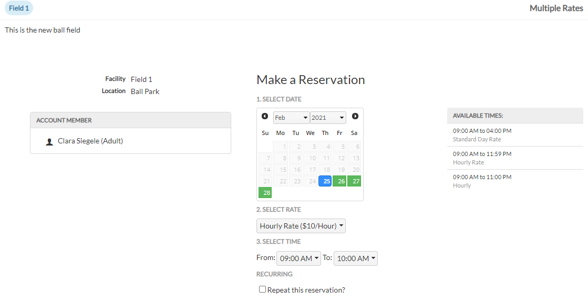The image size is (588, 301).
Task: Go to next month in calendar
Action: click(355, 116)
